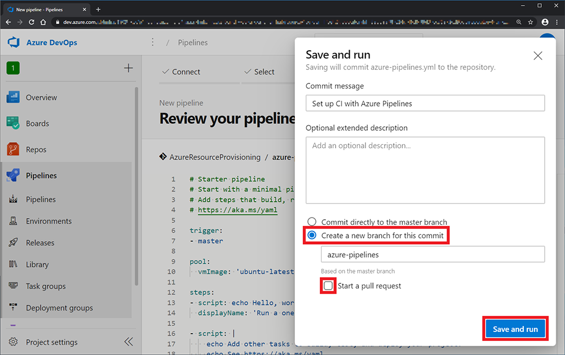Click the Environments menu label
Image resolution: width=565 pixels, height=355 pixels.
tap(49, 221)
